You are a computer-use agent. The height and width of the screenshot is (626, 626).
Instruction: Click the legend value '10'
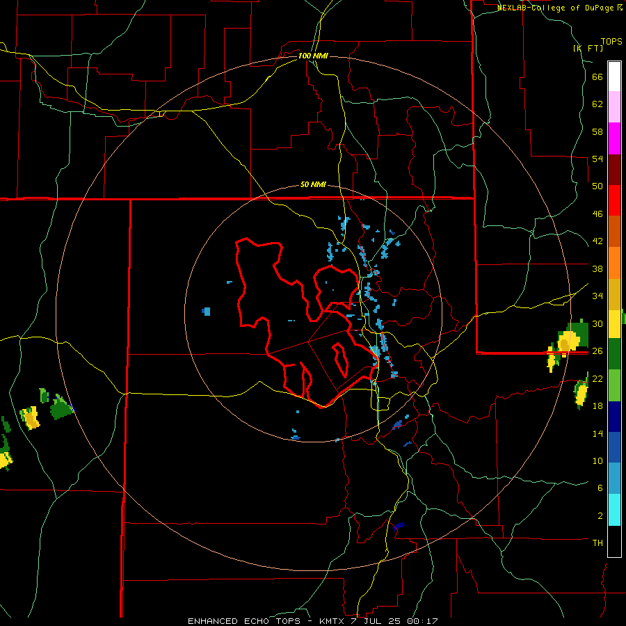click(597, 460)
